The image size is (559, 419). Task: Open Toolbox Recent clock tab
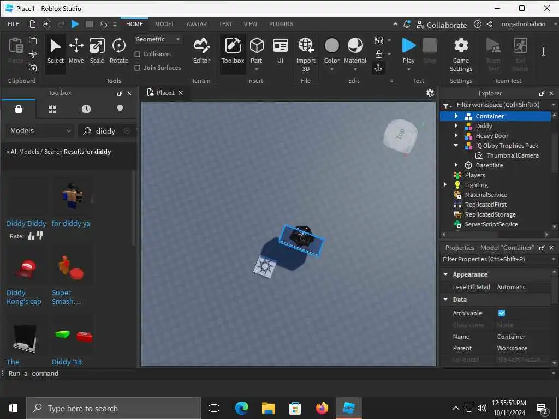tap(86, 109)
